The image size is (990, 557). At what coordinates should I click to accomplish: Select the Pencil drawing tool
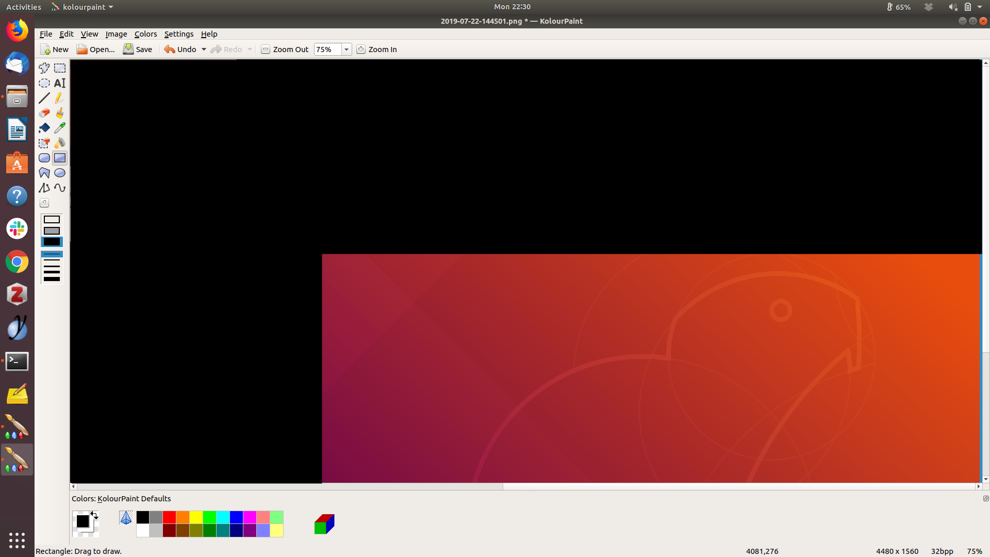pyautogui.click(x=60, y=98)
